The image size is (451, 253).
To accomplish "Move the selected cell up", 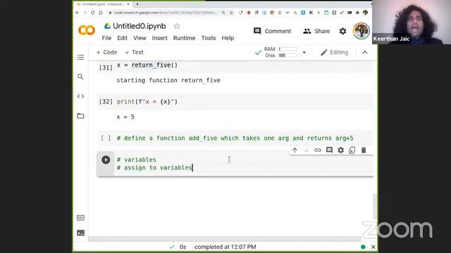I will click(295, 150).
